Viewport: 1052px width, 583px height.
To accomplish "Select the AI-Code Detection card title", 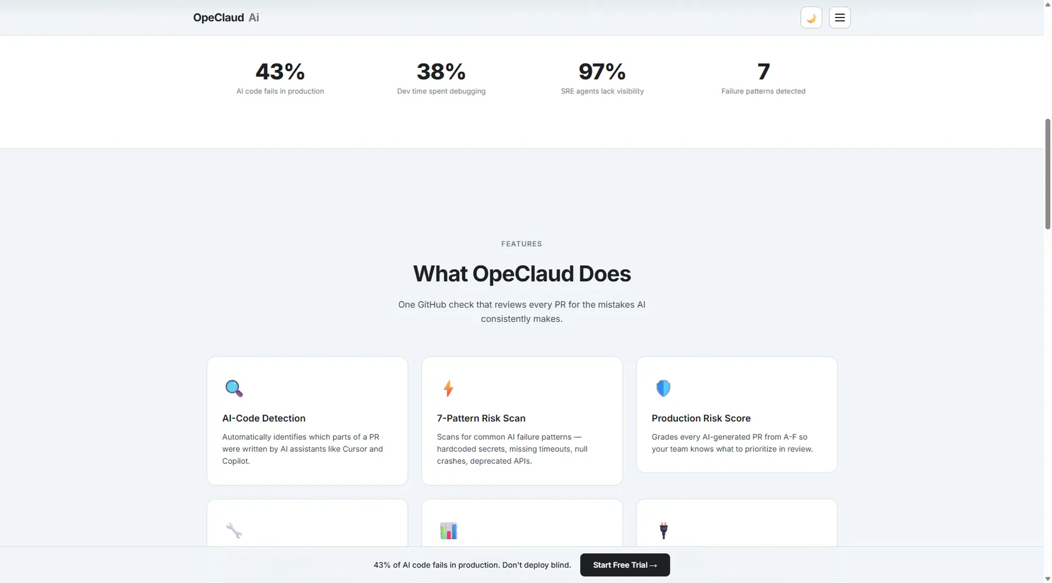I will point(264,418).
